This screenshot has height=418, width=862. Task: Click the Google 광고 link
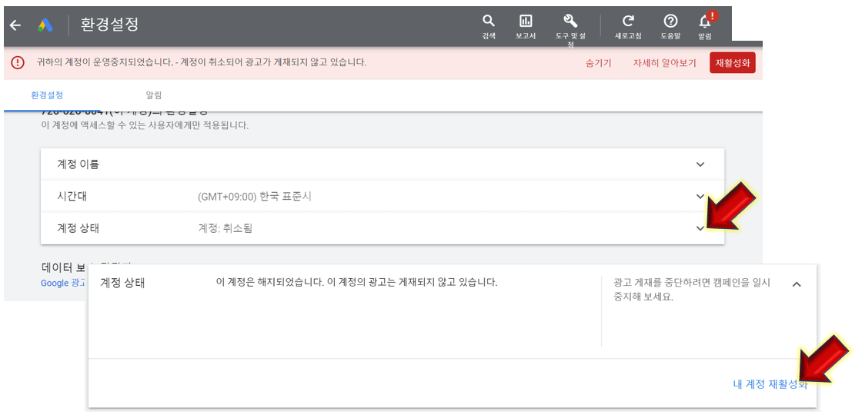(x=62, y=283)
